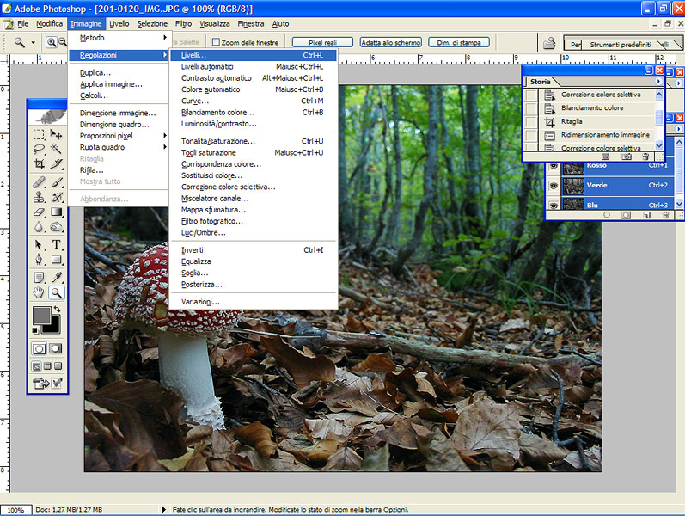The image size is (685, 516).
Task: Select the Path Selection arrow tool
Action: pyautogui.click(x=40, y=244)
